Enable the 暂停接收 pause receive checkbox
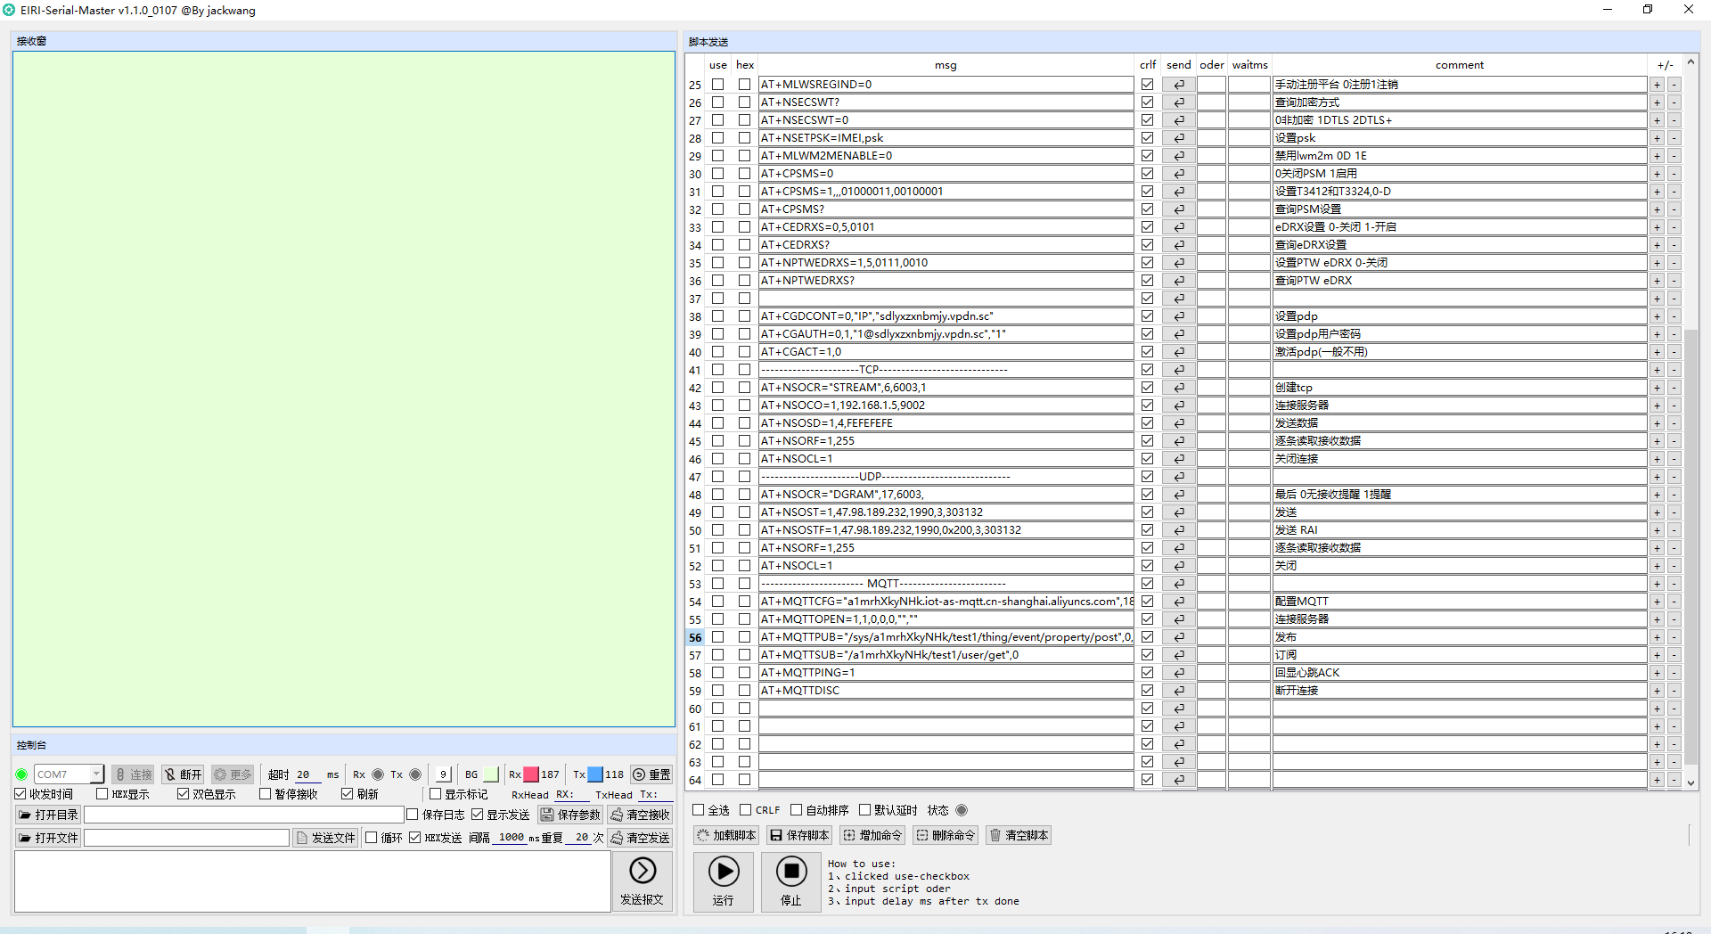This screenshot has width=1711, height=934. [265, 794]
